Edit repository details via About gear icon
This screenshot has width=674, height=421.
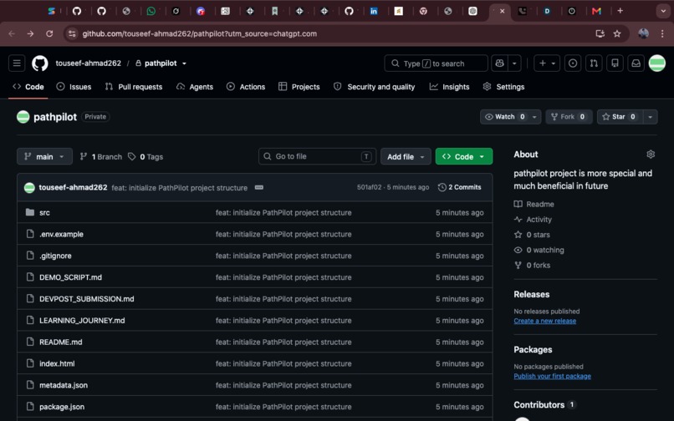(651, 155)
